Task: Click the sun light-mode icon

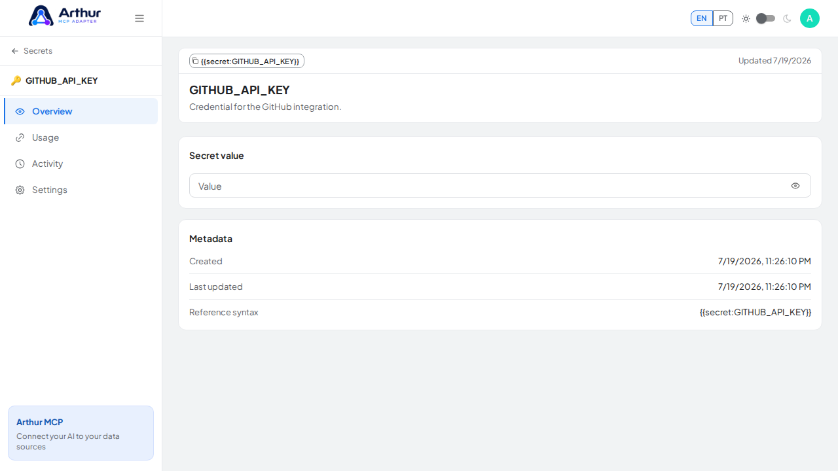Action: [x=746, y=18]
